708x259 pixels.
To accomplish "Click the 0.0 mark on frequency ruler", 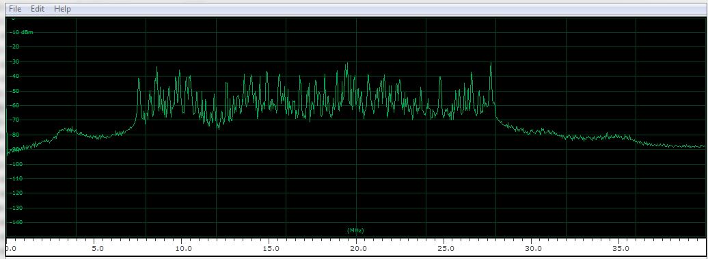I will (11, 248).
